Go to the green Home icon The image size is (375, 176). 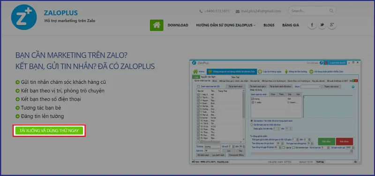[157, 25]
